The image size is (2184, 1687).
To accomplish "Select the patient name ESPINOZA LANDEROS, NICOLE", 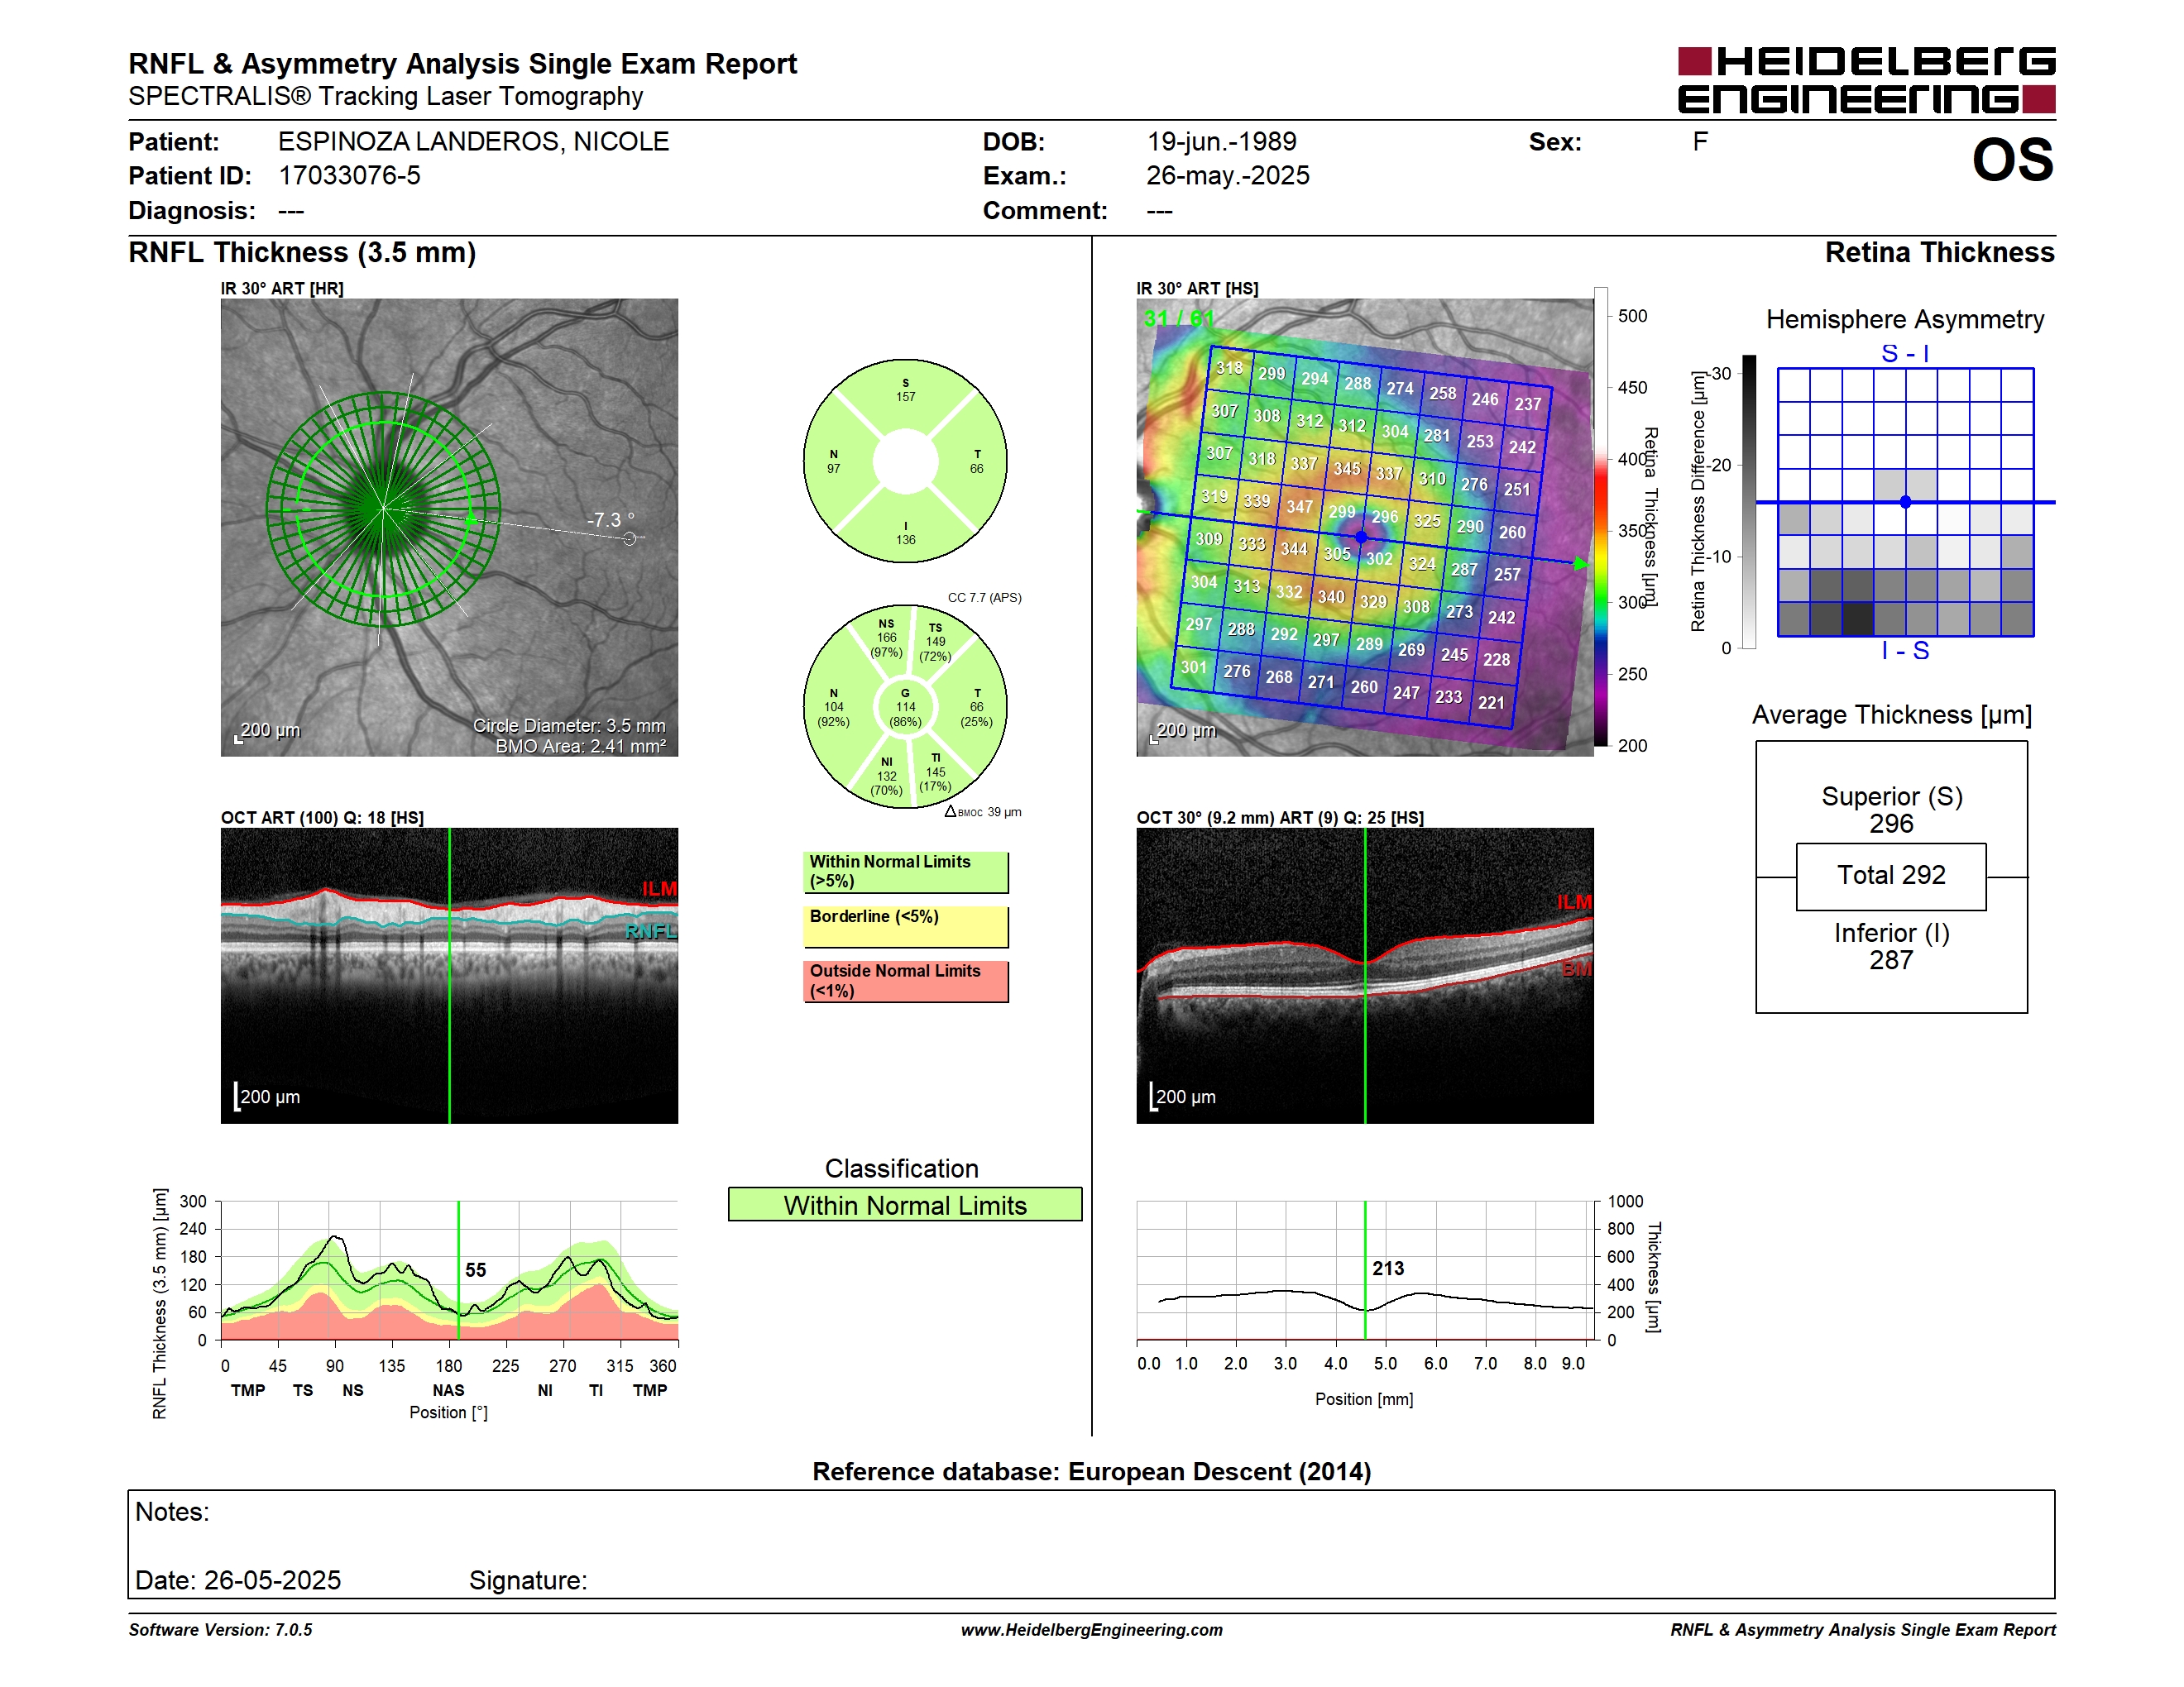I will coord(473,142).
